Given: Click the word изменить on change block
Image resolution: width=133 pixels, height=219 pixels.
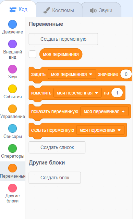Looking at the screenshot, I should pos(41,93).
